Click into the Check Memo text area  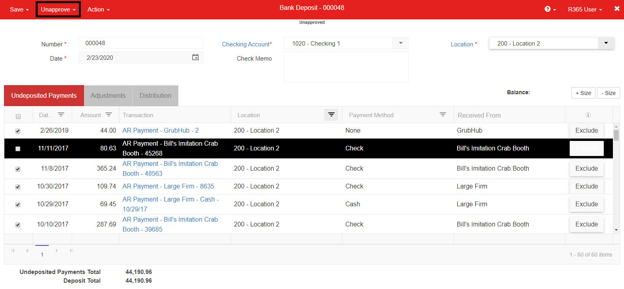tap(346, 67)
